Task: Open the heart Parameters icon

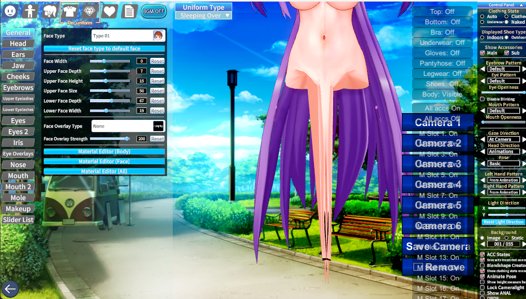Action: click(109, 11)
